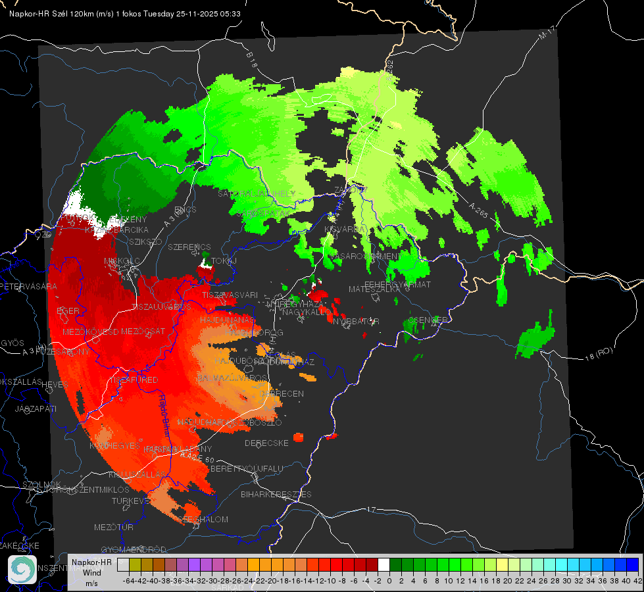The width and height of the screenshot is (644, 592).
Task: Click the SÁROSPATAK city label
Action: click(263, 214)
